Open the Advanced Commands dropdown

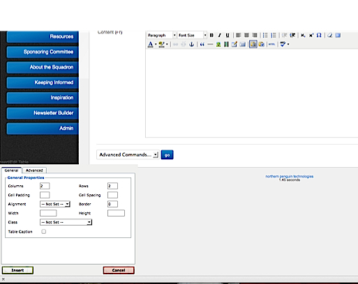pyautogui.click(x=128, y=155)
